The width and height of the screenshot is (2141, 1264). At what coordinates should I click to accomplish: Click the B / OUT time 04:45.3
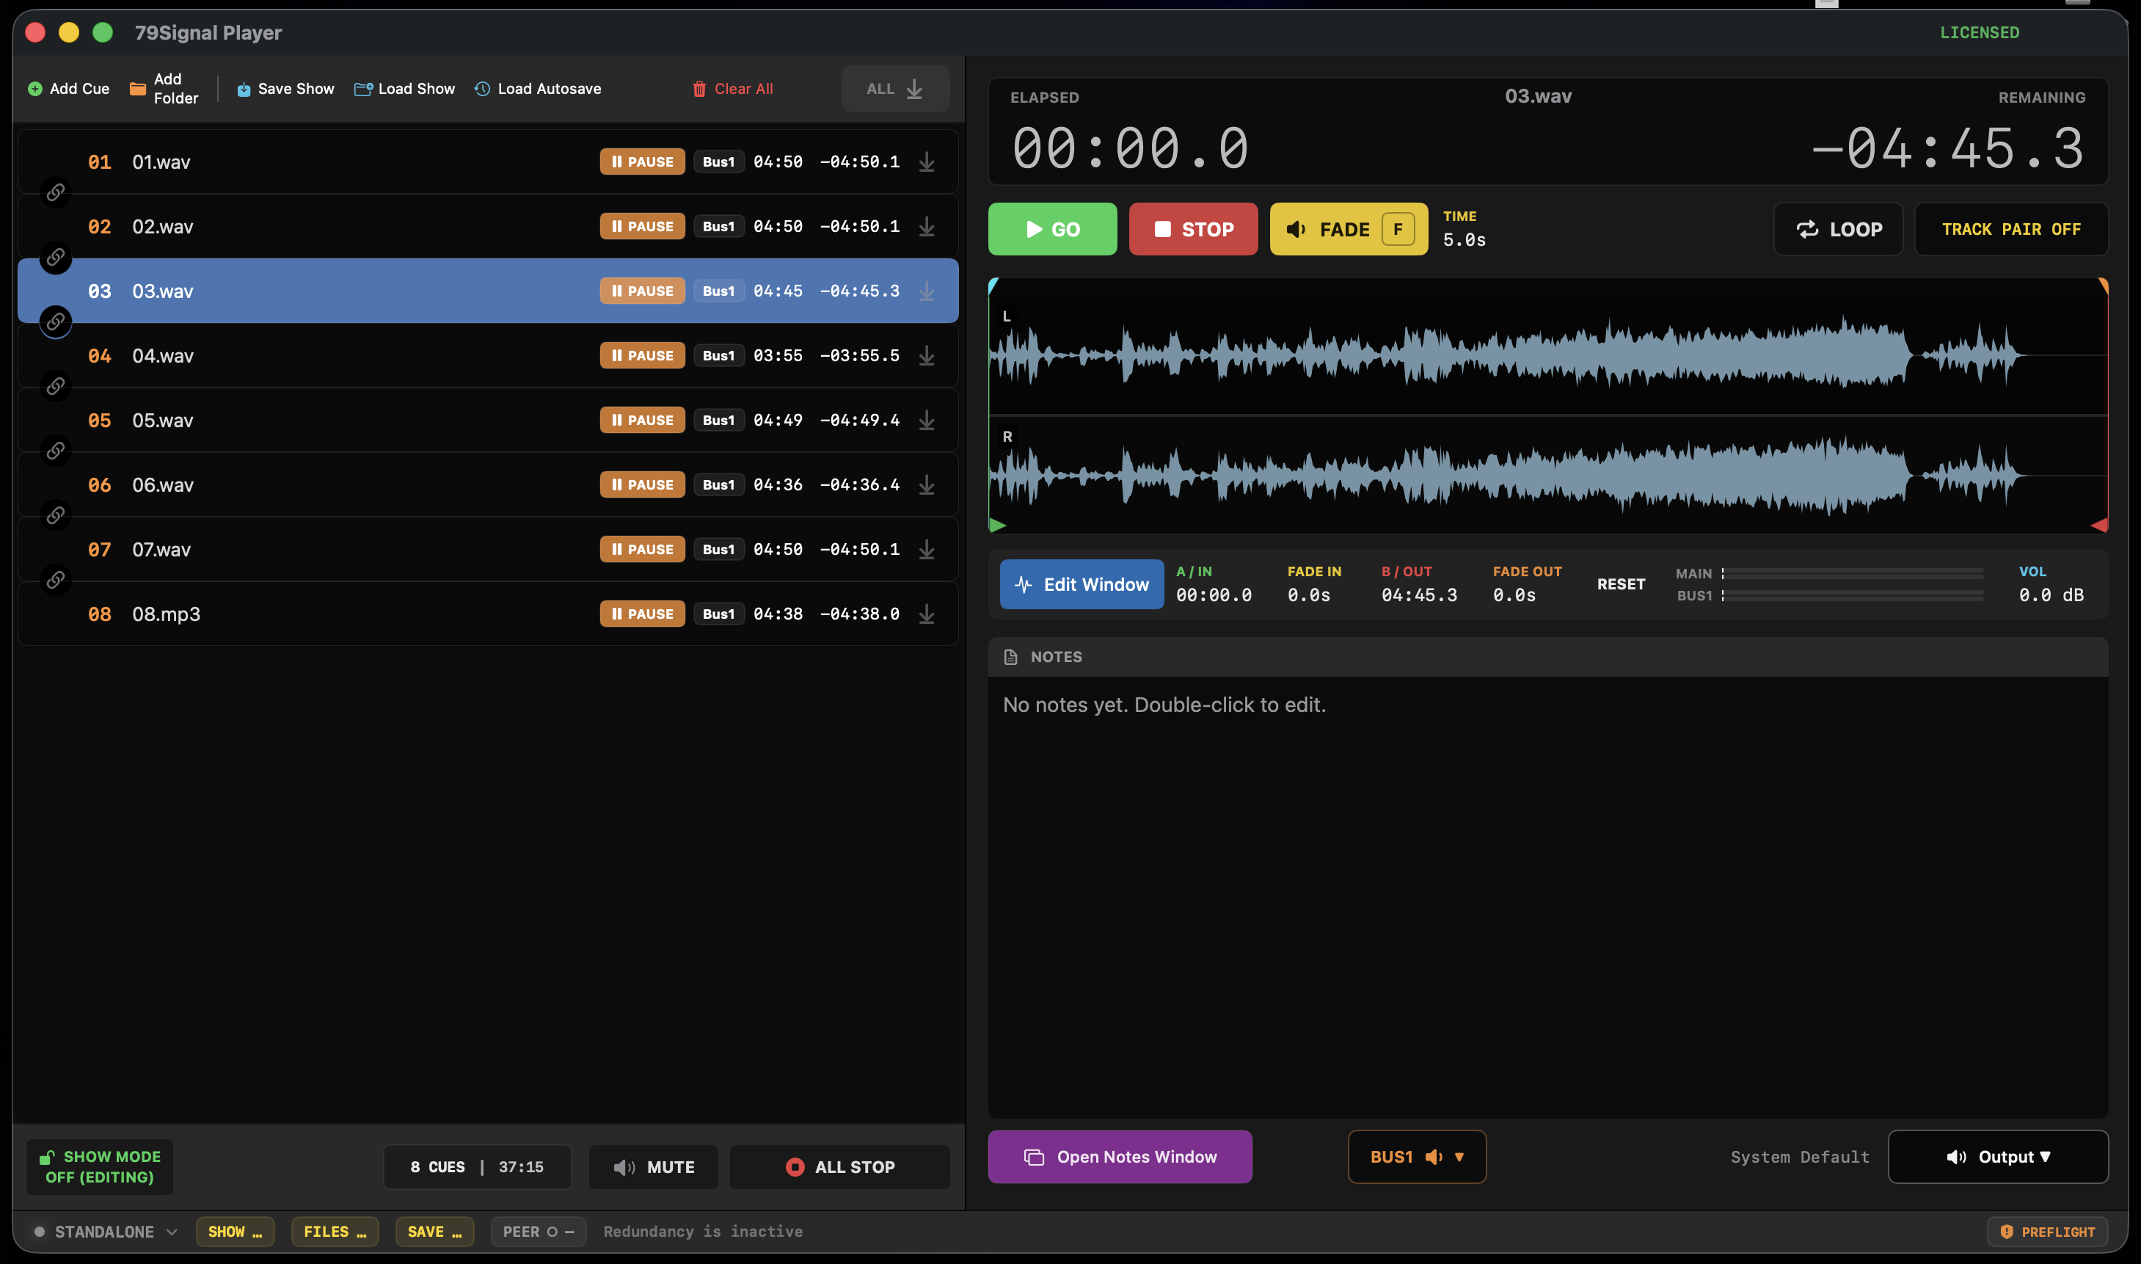coord(1419,595)
